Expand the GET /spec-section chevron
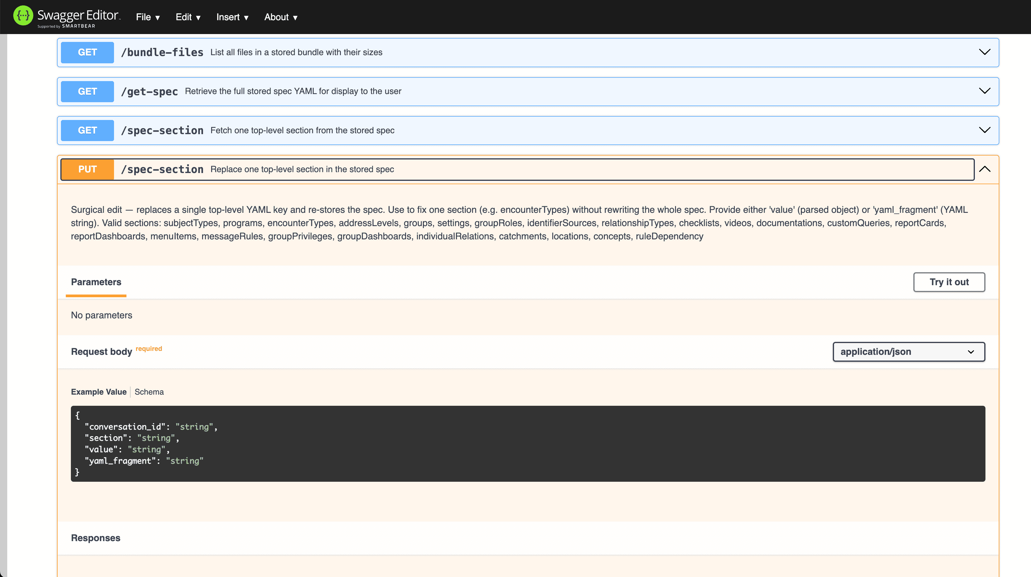Screen dimensions: 1031x577 pos(984,130)
